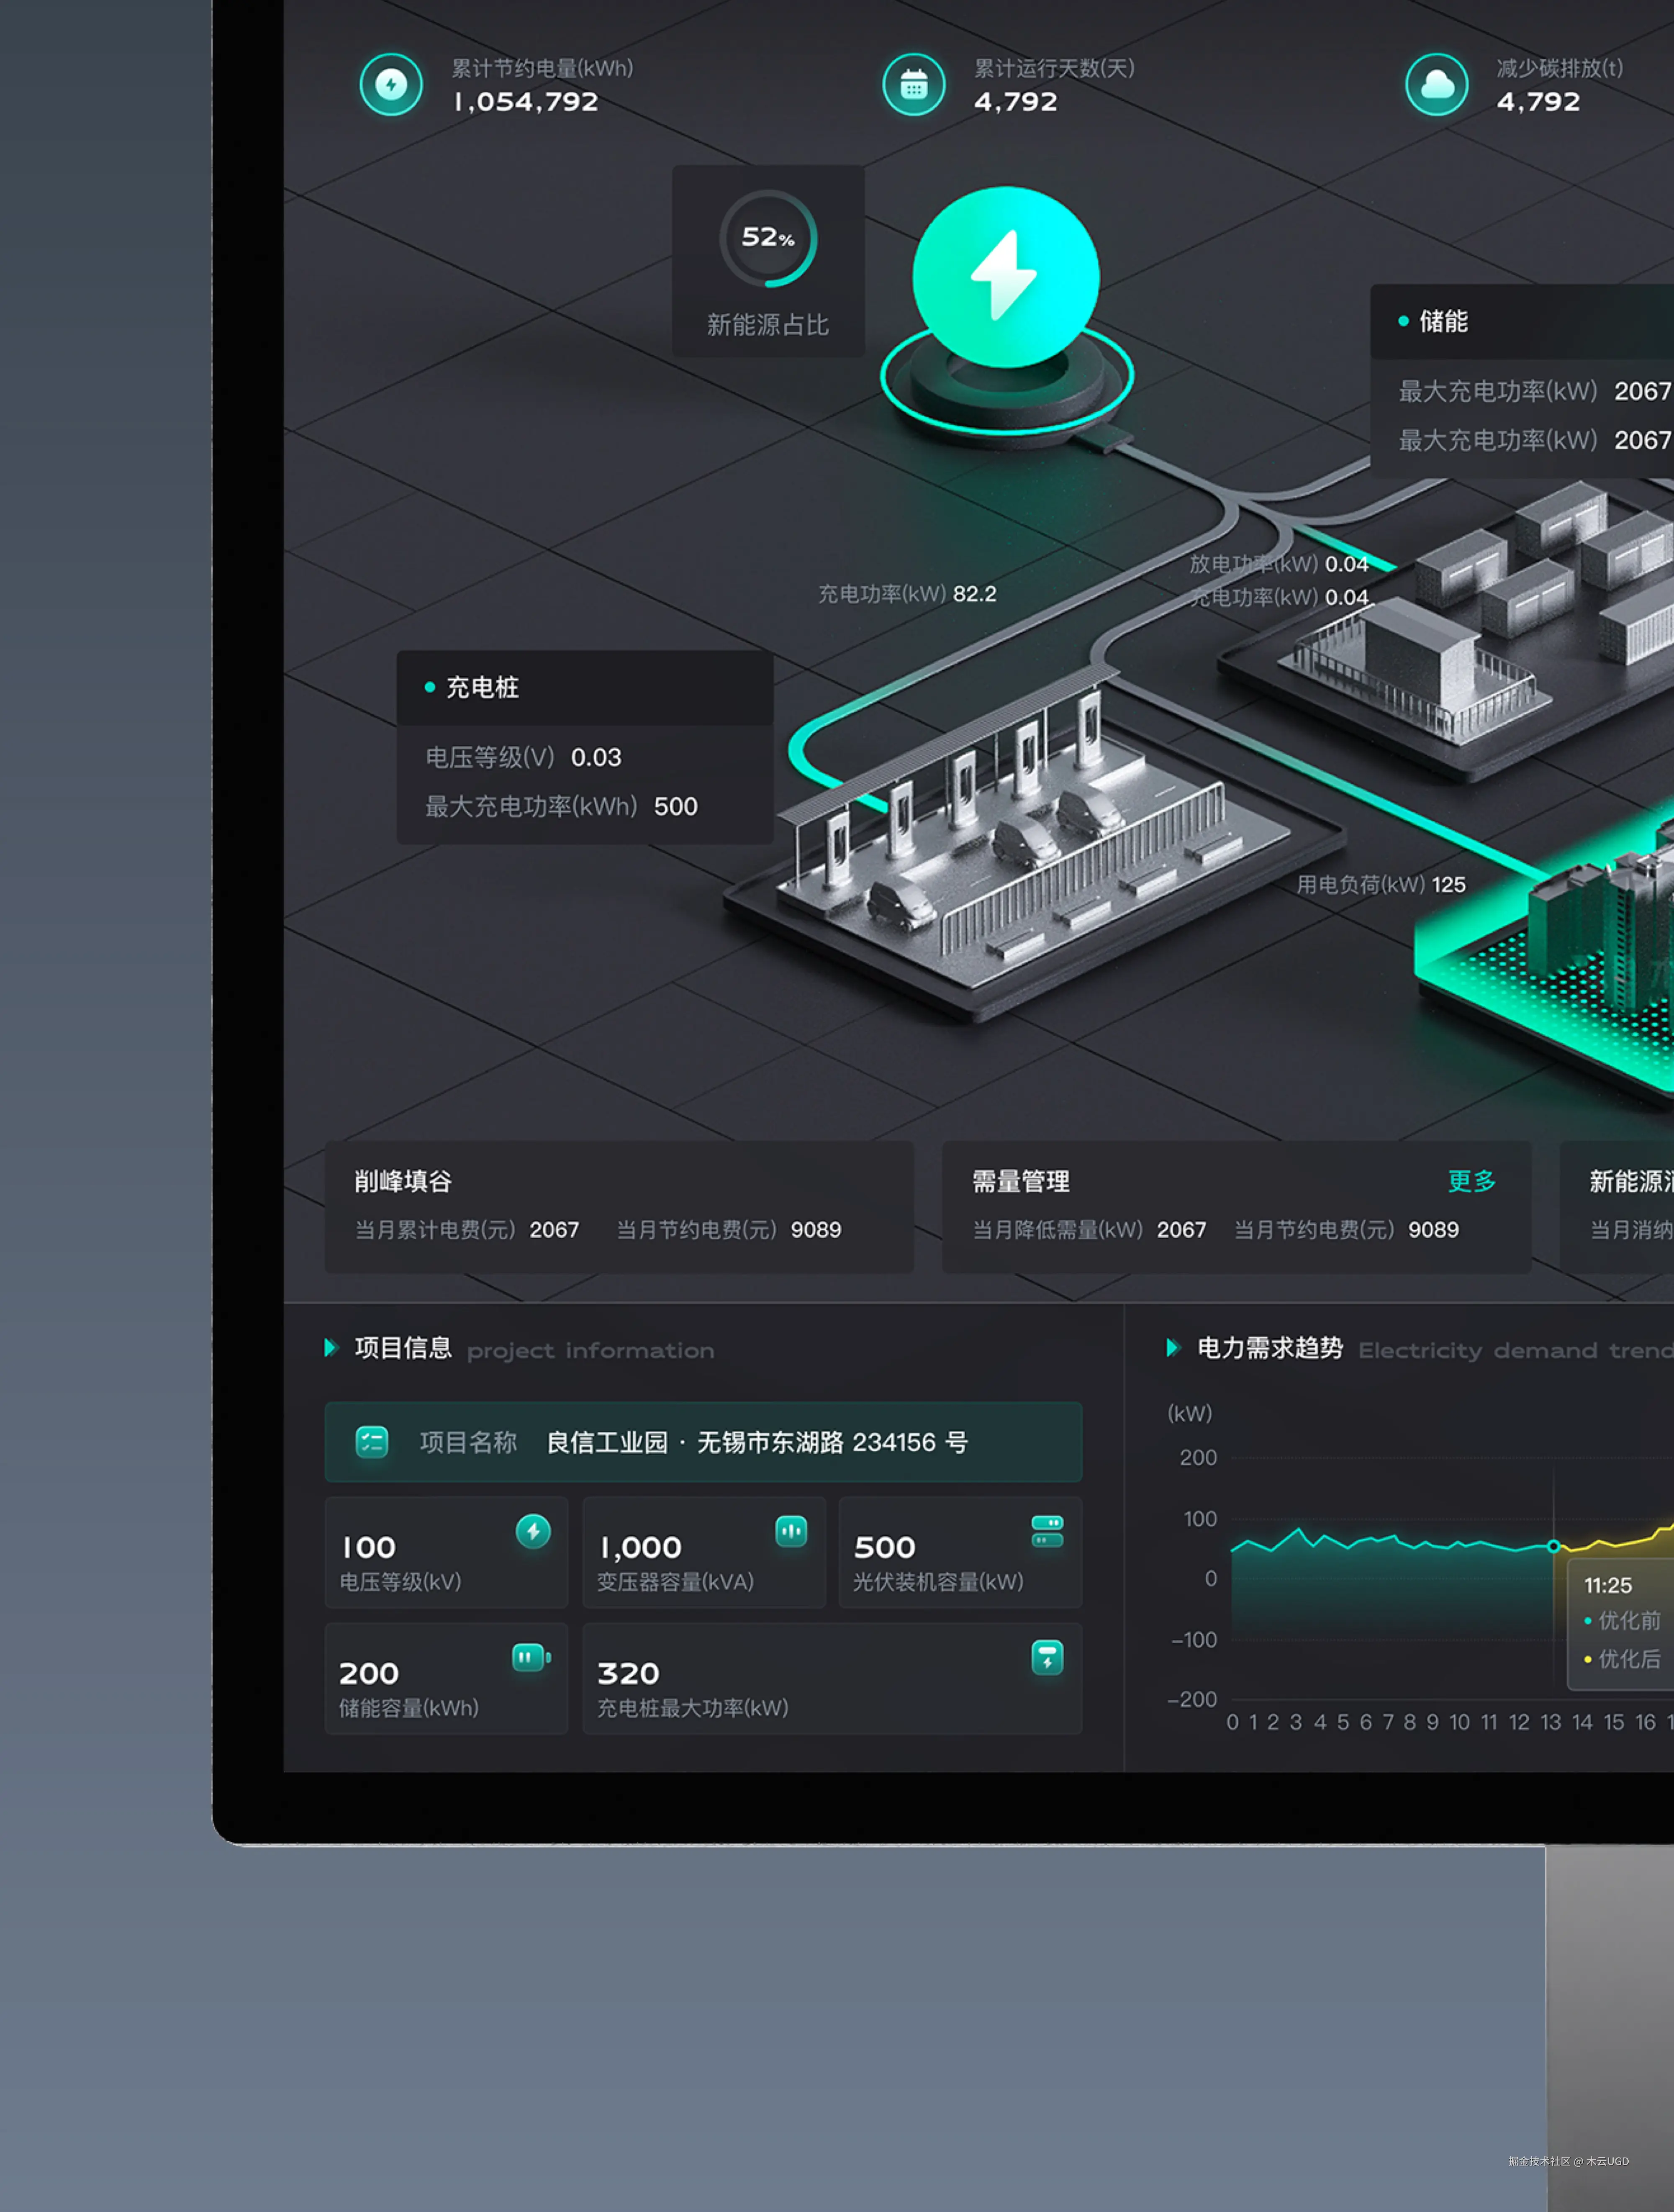1674x2212 pixels.
Task: Click the green dot beside the 充电桩 title
Action: 430,687
